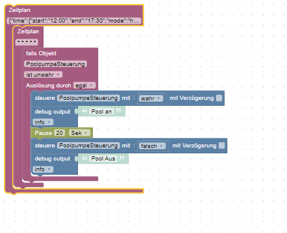Click the 'Auslösung durch' label
The width and height of the screenshot is (287, 233).
48,86
